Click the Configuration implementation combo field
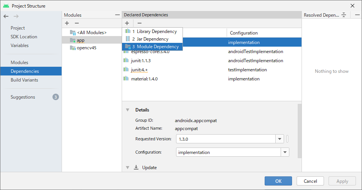This screenshot has width=362, height=190. [228, 152]
